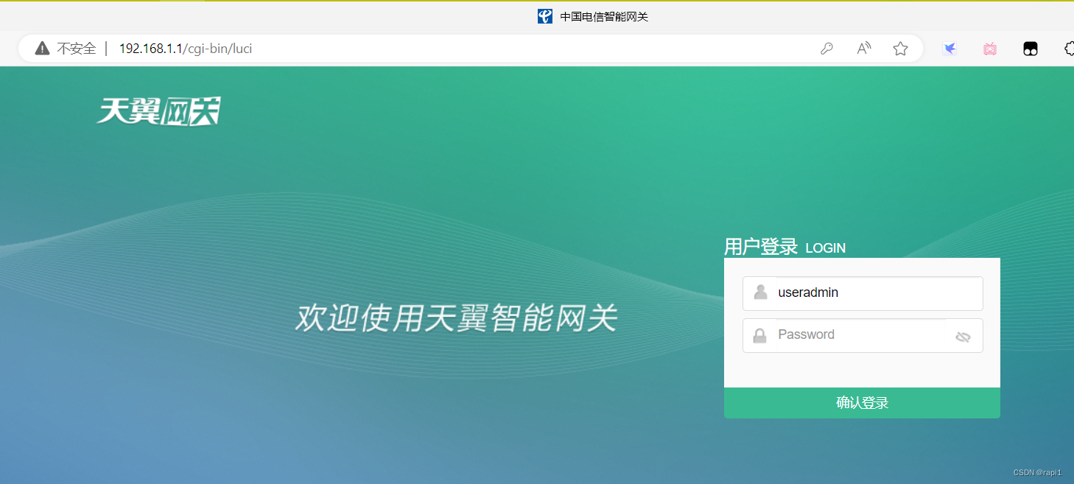
Task: Focus the Password input field
Action: (x=863, y=335)
